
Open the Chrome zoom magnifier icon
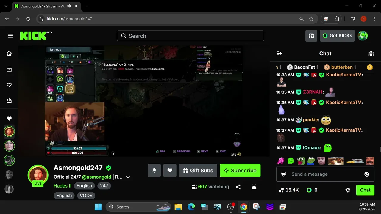[x=302, y=19]
